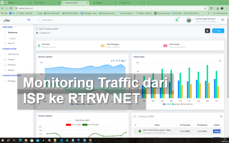
Task: Open the Analytics submenu item
Action: (13, 38)
